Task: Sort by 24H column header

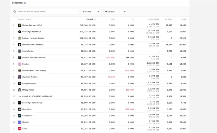Action: 113,19
